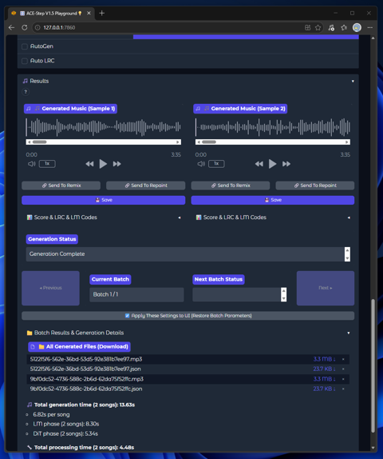Toggle Apply These Settings to UI checkbox
This screenshot has width=383, height=459.
tap(127, 316)
